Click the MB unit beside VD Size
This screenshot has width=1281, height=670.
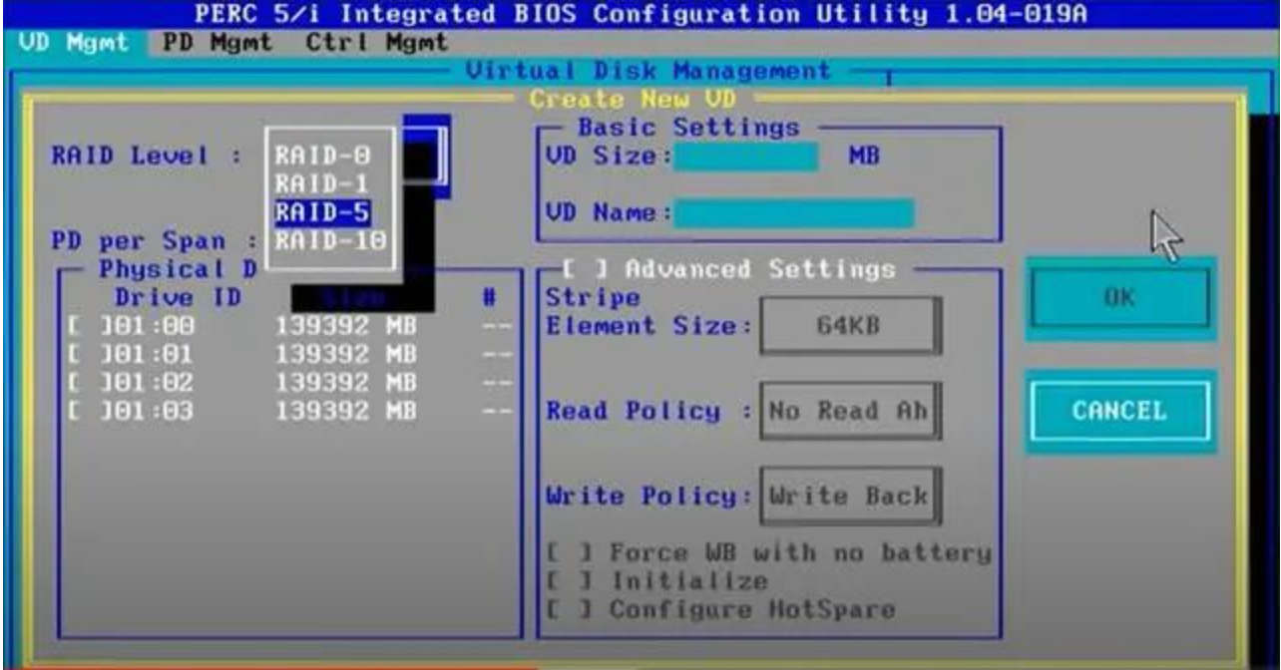(x=864, y=157)
